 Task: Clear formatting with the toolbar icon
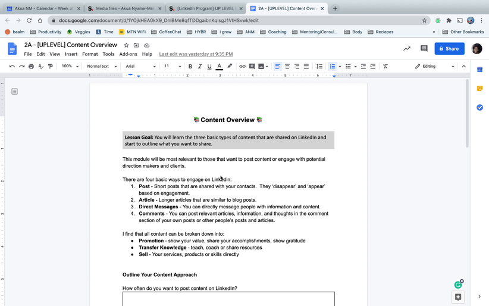coord(385,66)
